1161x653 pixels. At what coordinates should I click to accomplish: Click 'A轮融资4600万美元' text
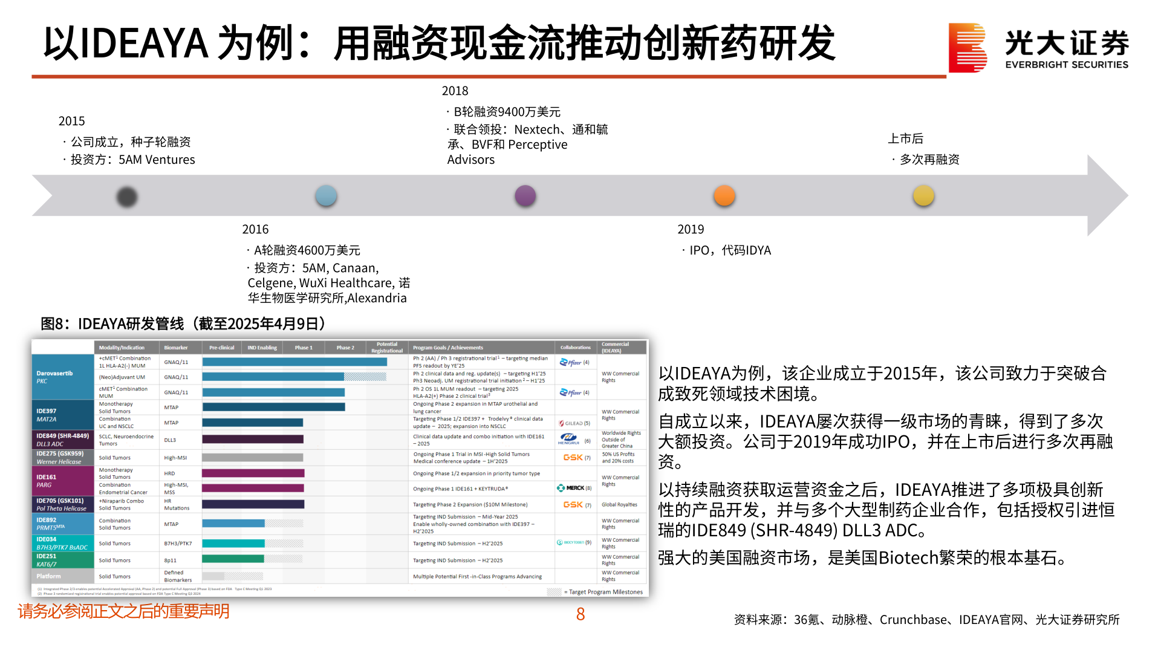[307, 250]
